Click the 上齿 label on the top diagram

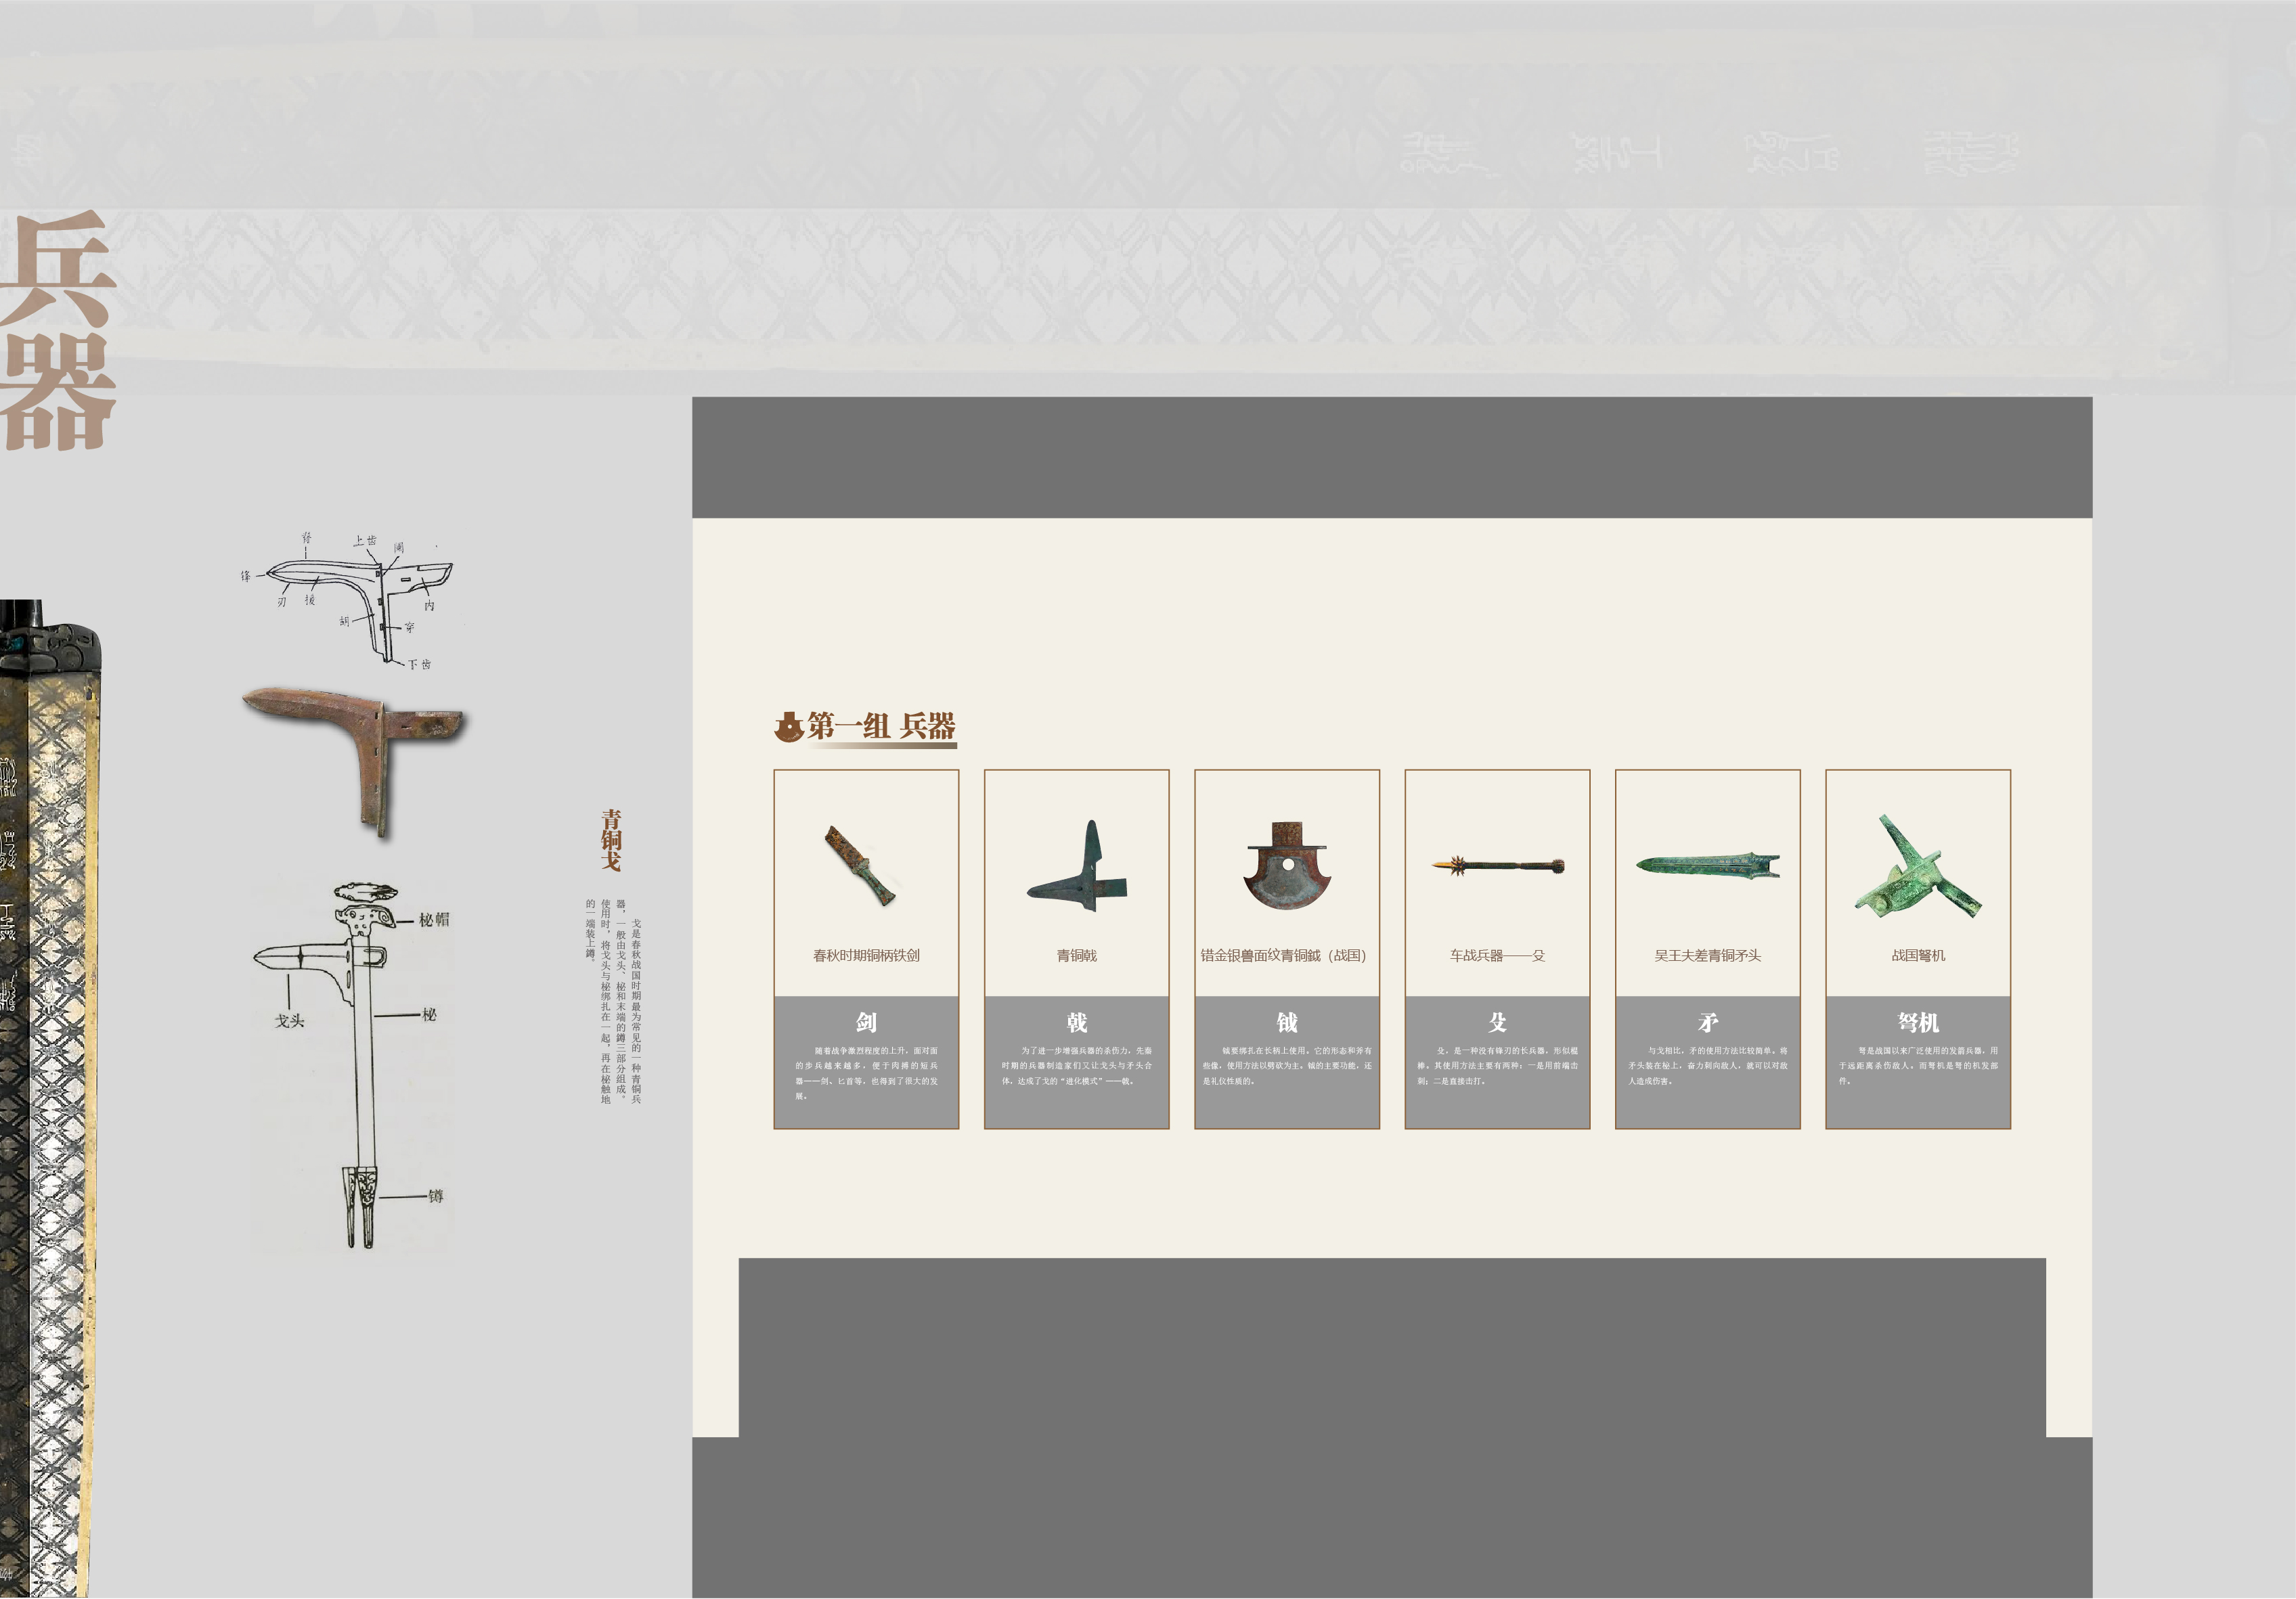366,541
